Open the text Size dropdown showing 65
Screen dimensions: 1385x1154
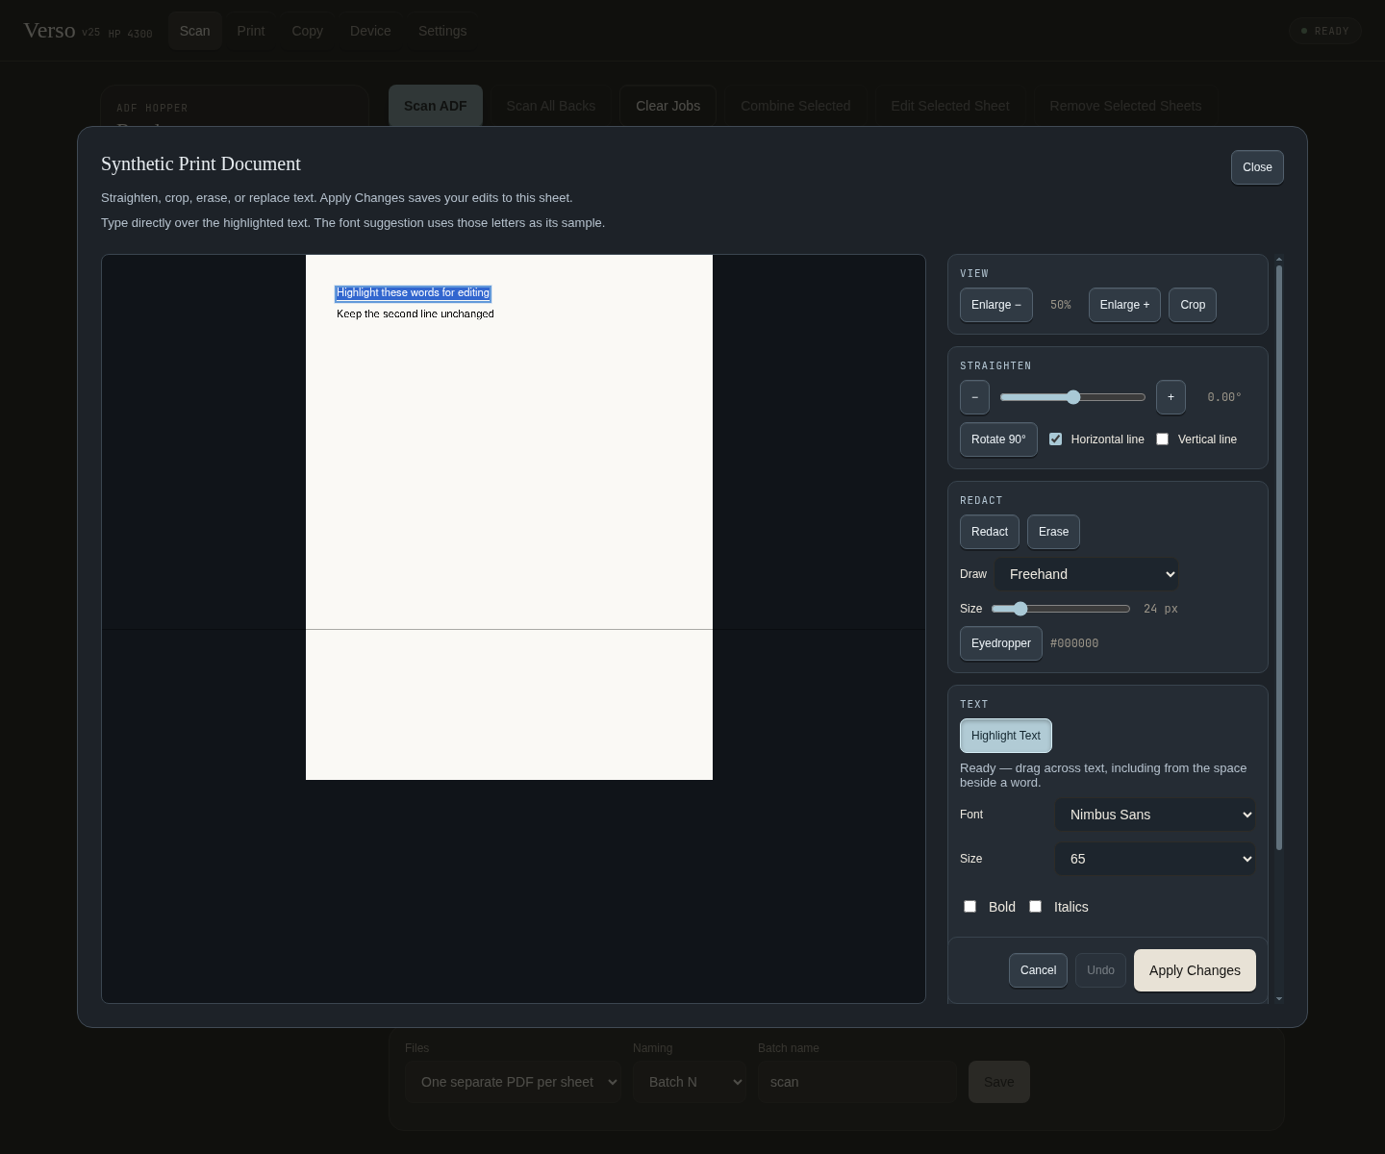(1155, 859)
